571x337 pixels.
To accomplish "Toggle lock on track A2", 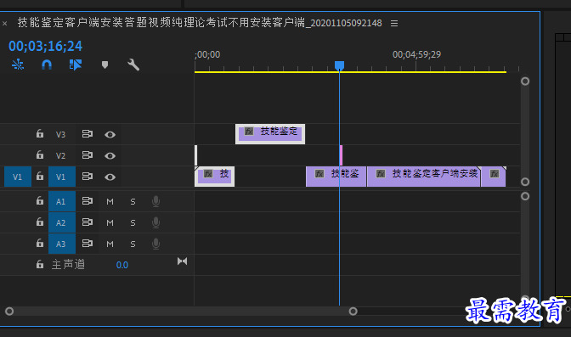I will pos(40,222).
